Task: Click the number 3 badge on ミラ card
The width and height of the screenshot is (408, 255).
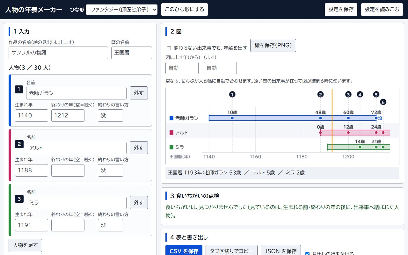Action: tap(19, 199)
